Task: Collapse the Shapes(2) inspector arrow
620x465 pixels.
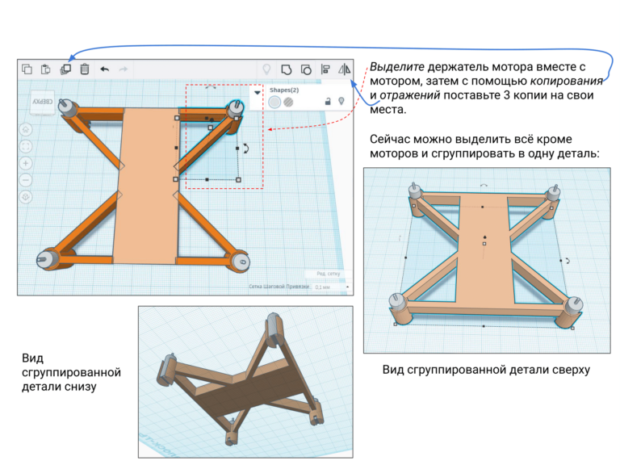Action: pos(258,93)
